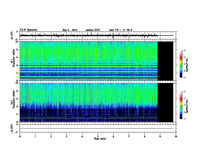The image size is (198, 153).
Task: Click the black no-data region in ch.2 spectrogram
Action: (165, 102)
